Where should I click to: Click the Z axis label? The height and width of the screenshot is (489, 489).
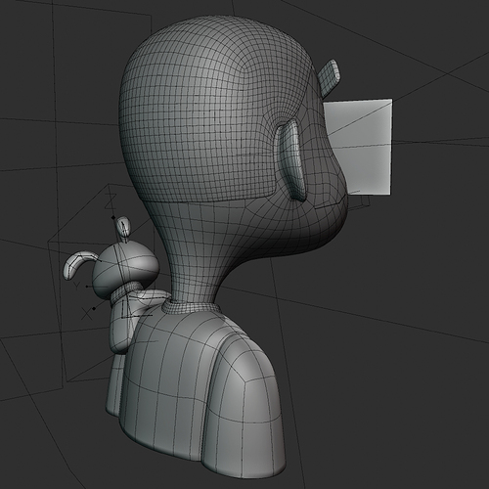click(x=111, y=201)
